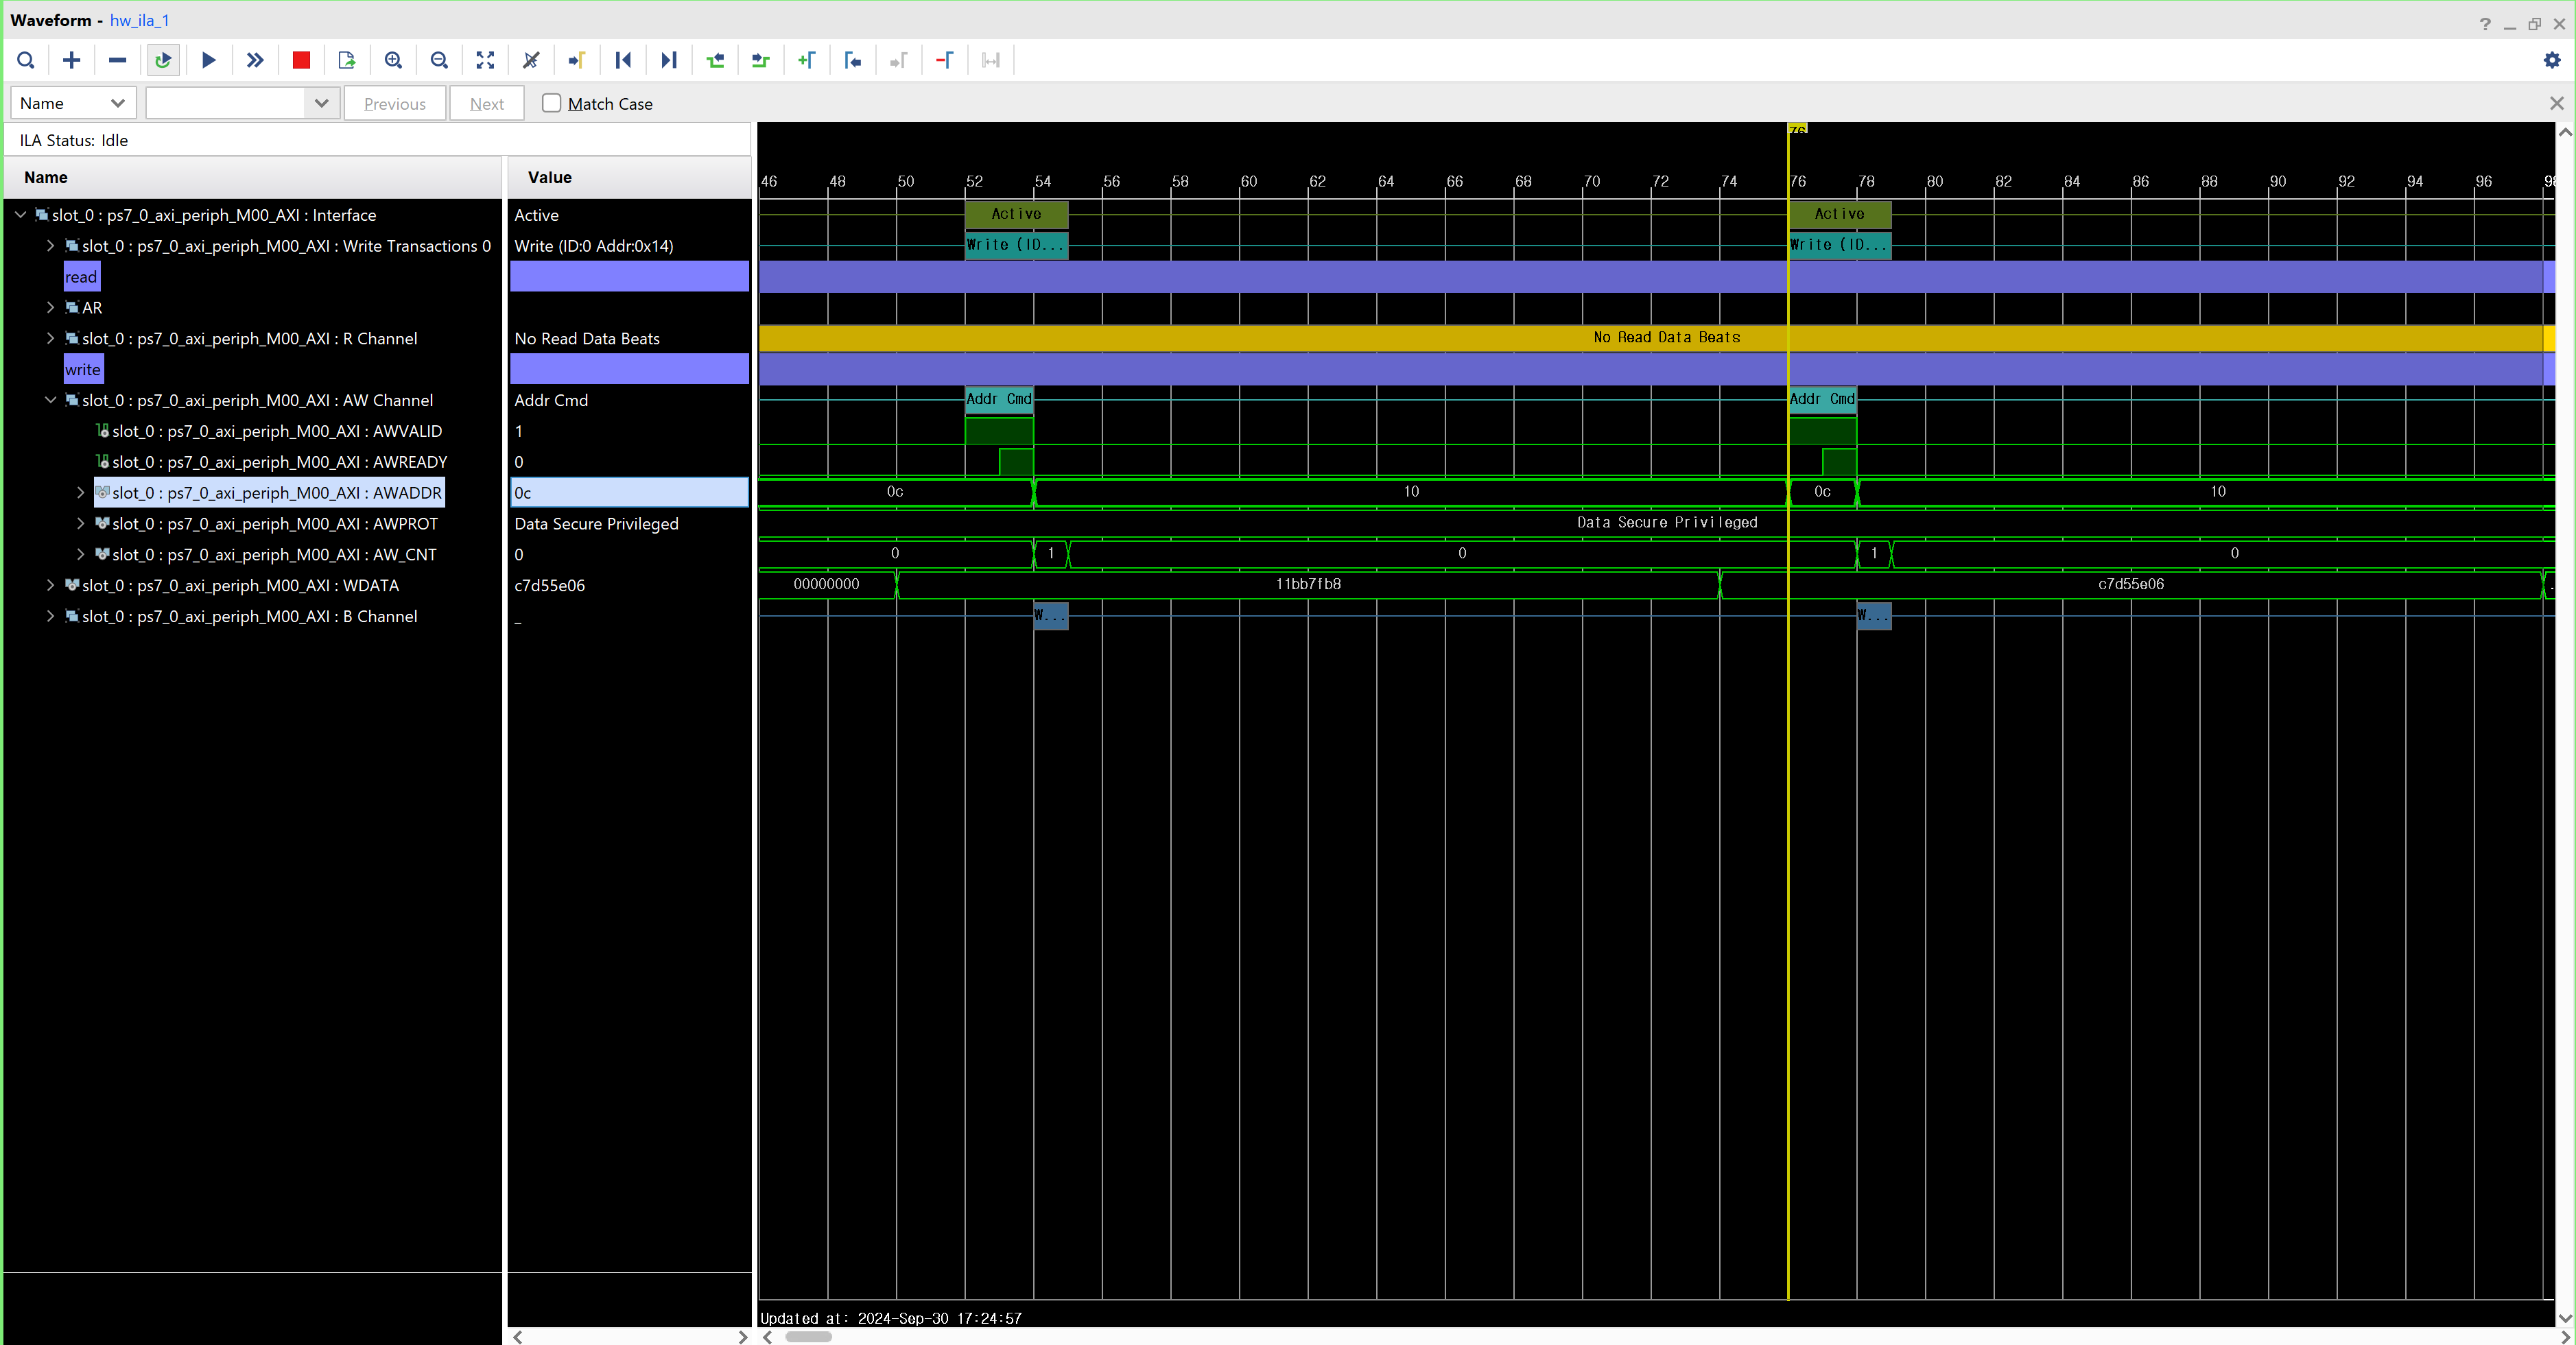2576x1345 pixels.
Task: Click the Value column header
Action: [x=629, y=177]
